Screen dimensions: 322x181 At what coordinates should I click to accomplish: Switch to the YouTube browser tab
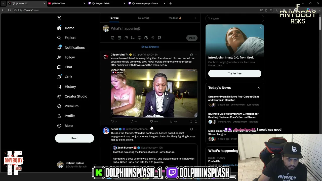coord(67,4)
